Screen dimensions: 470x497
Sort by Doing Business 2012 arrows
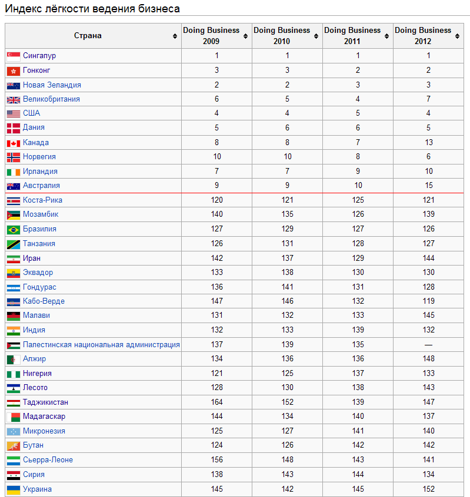457,36
